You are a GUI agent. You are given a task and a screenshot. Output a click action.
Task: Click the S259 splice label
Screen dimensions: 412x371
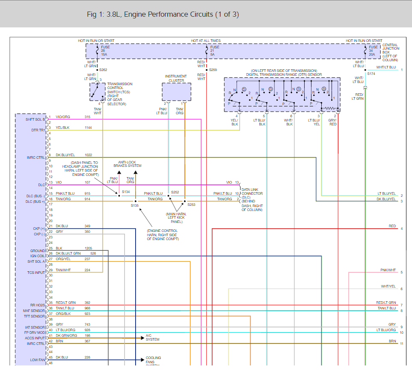(x=213, y=70)
